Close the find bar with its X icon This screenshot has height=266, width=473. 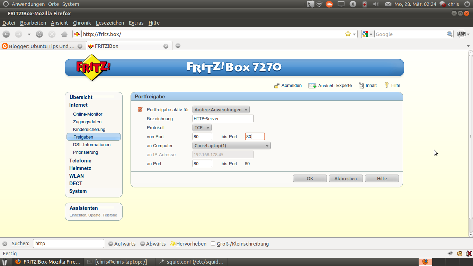coord(5,243)
